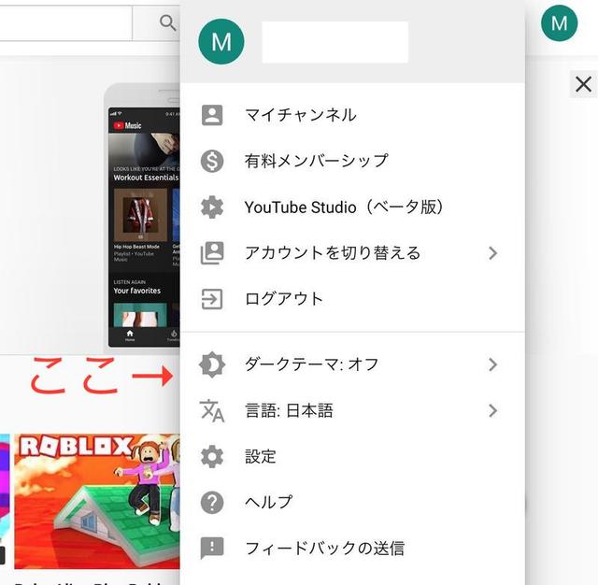
Task: Open 設定 menu entry
Action: click(x=352, y=456)
